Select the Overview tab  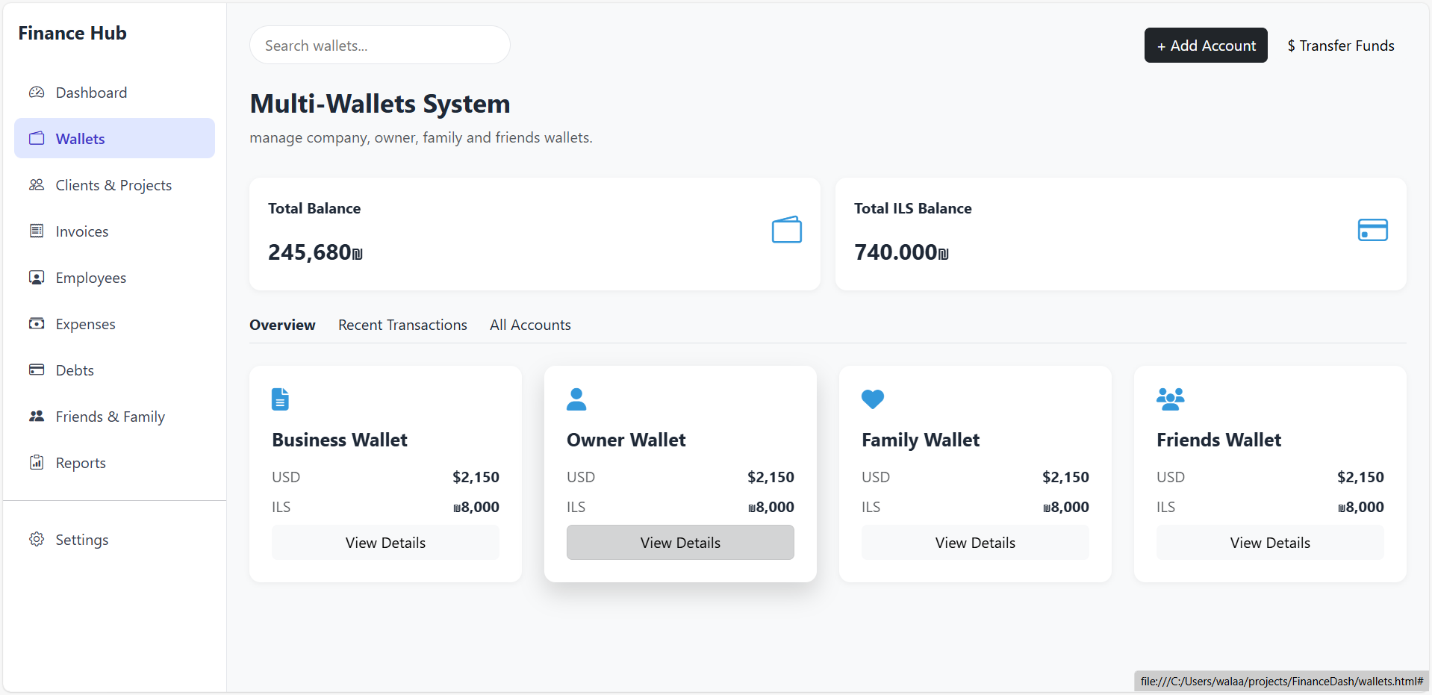tap(282, 325)
